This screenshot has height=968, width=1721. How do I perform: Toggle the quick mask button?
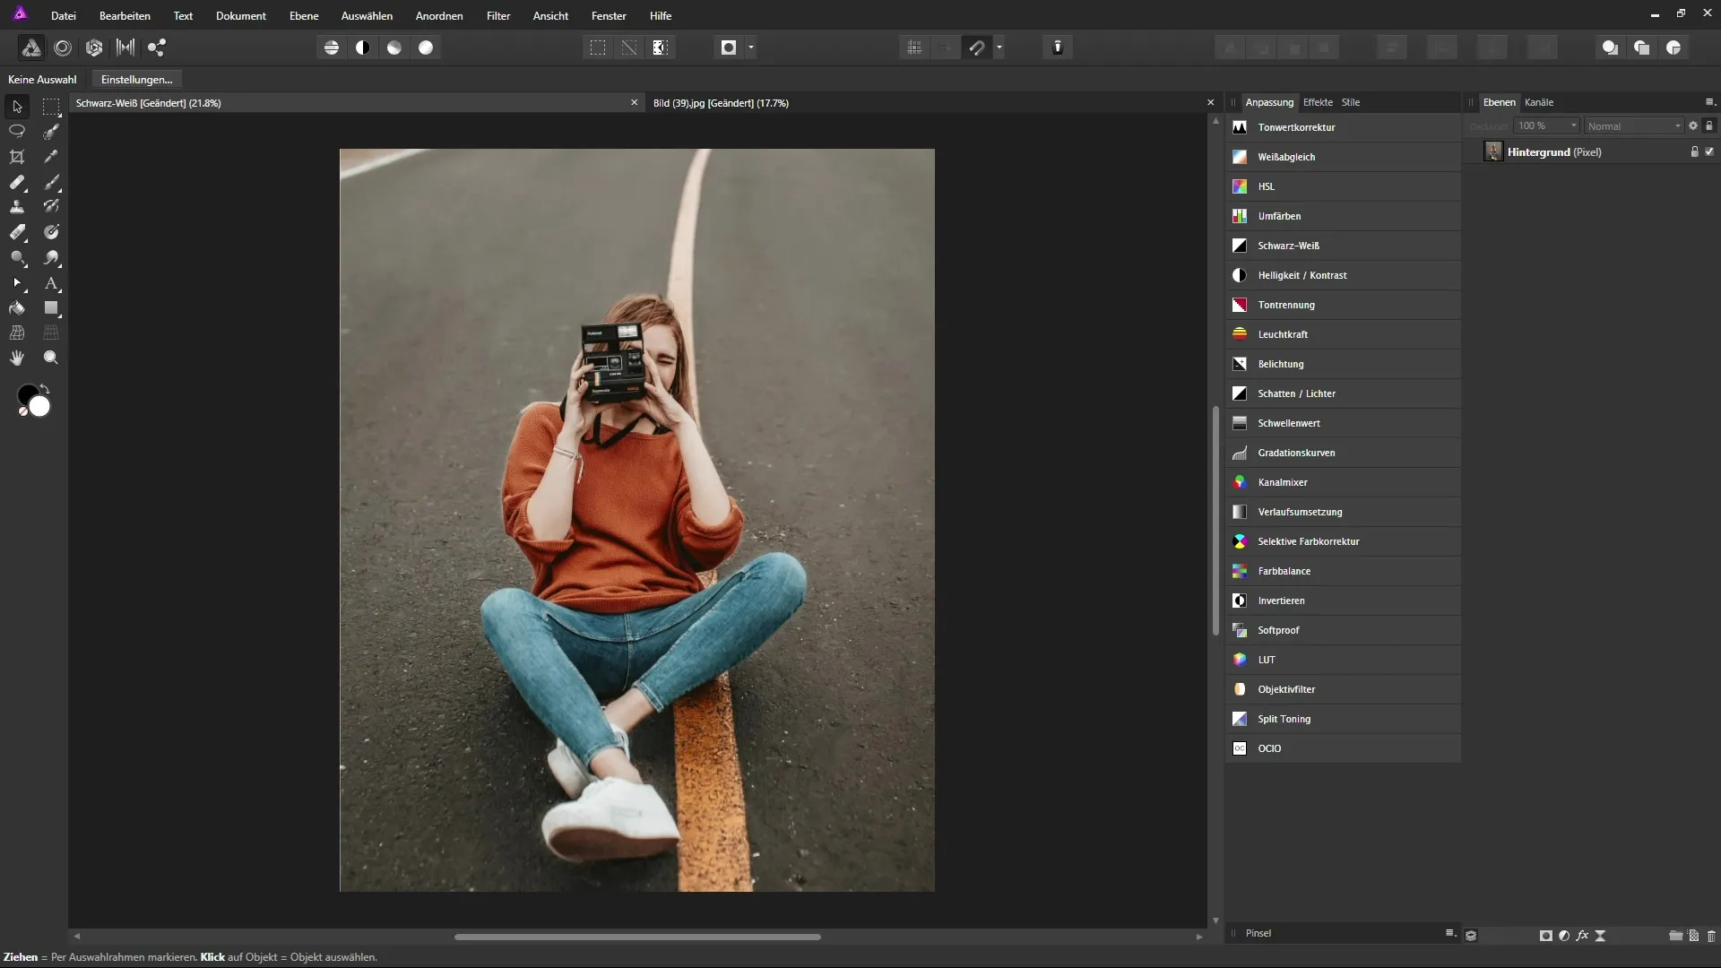[x=729, y=48]
